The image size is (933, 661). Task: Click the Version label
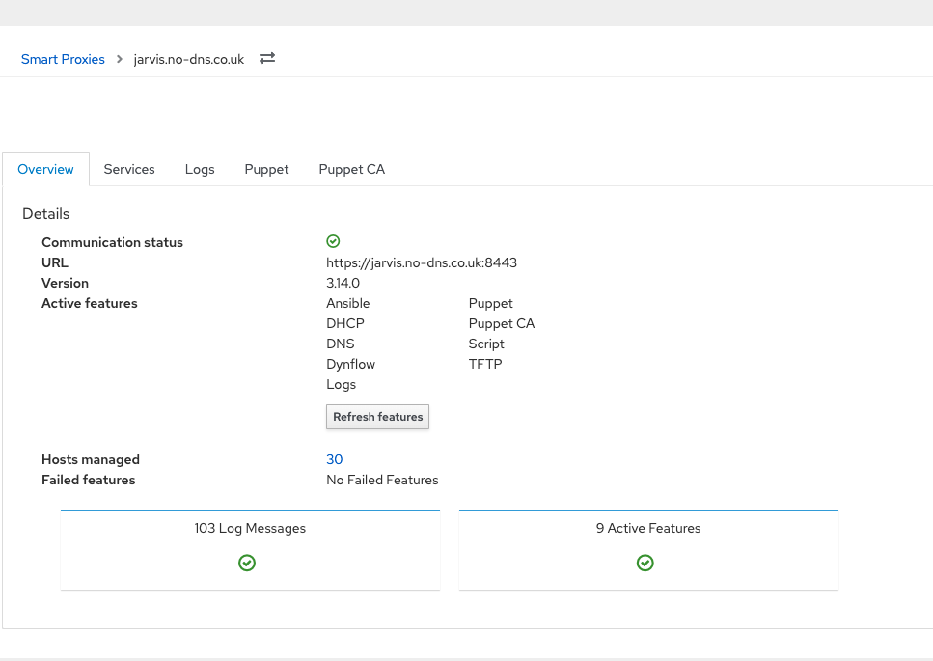pos(65,283)
